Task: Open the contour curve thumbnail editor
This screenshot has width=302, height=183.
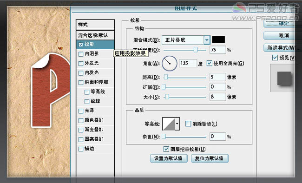Action: tap(169, 124)
